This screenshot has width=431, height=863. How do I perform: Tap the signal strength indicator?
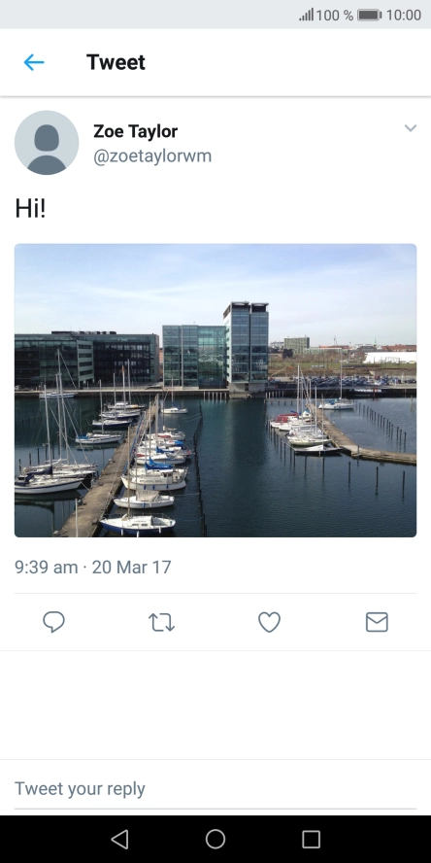tap(306, 15)
